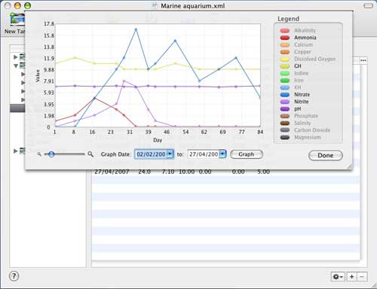This screenshot has height=289, width=377.
Task: Click the 7.10 value in the table row
Action: click(x=168, y=172)
